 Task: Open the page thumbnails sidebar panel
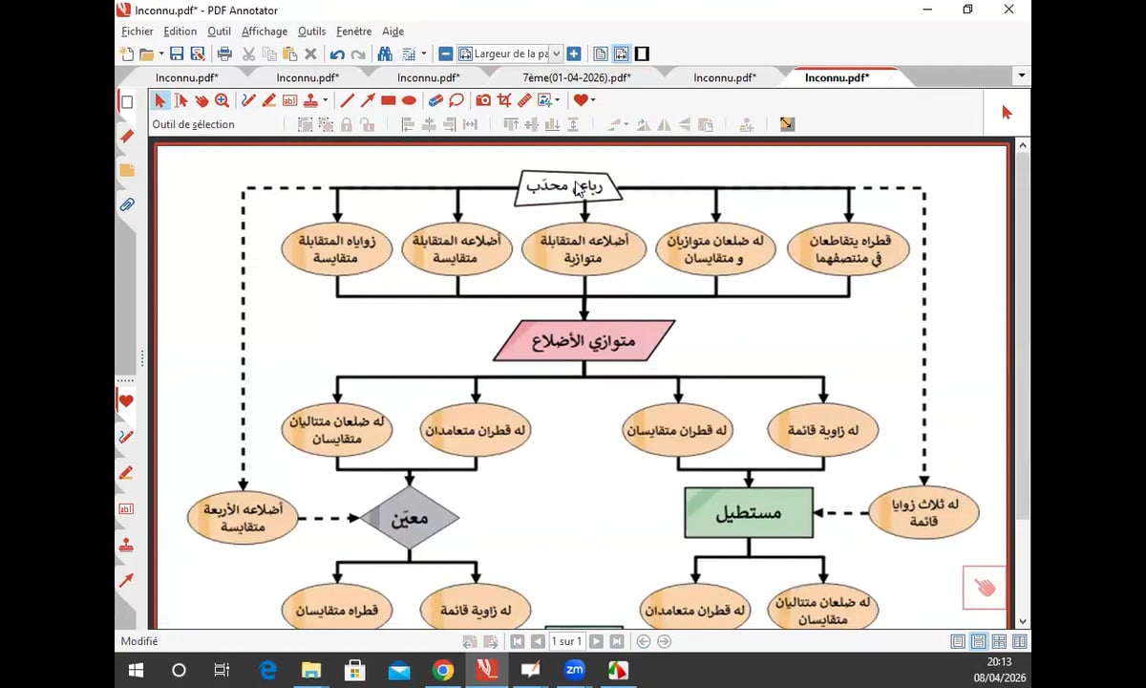coord(126,101)
